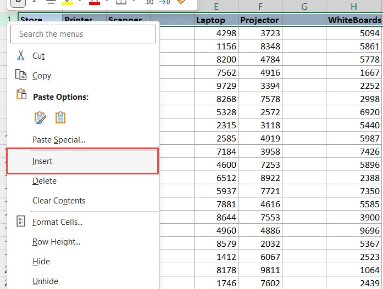Select the Projector header cell
This screenshot has width=383, height=289.
pyautogui.click(x=260, y=20)
